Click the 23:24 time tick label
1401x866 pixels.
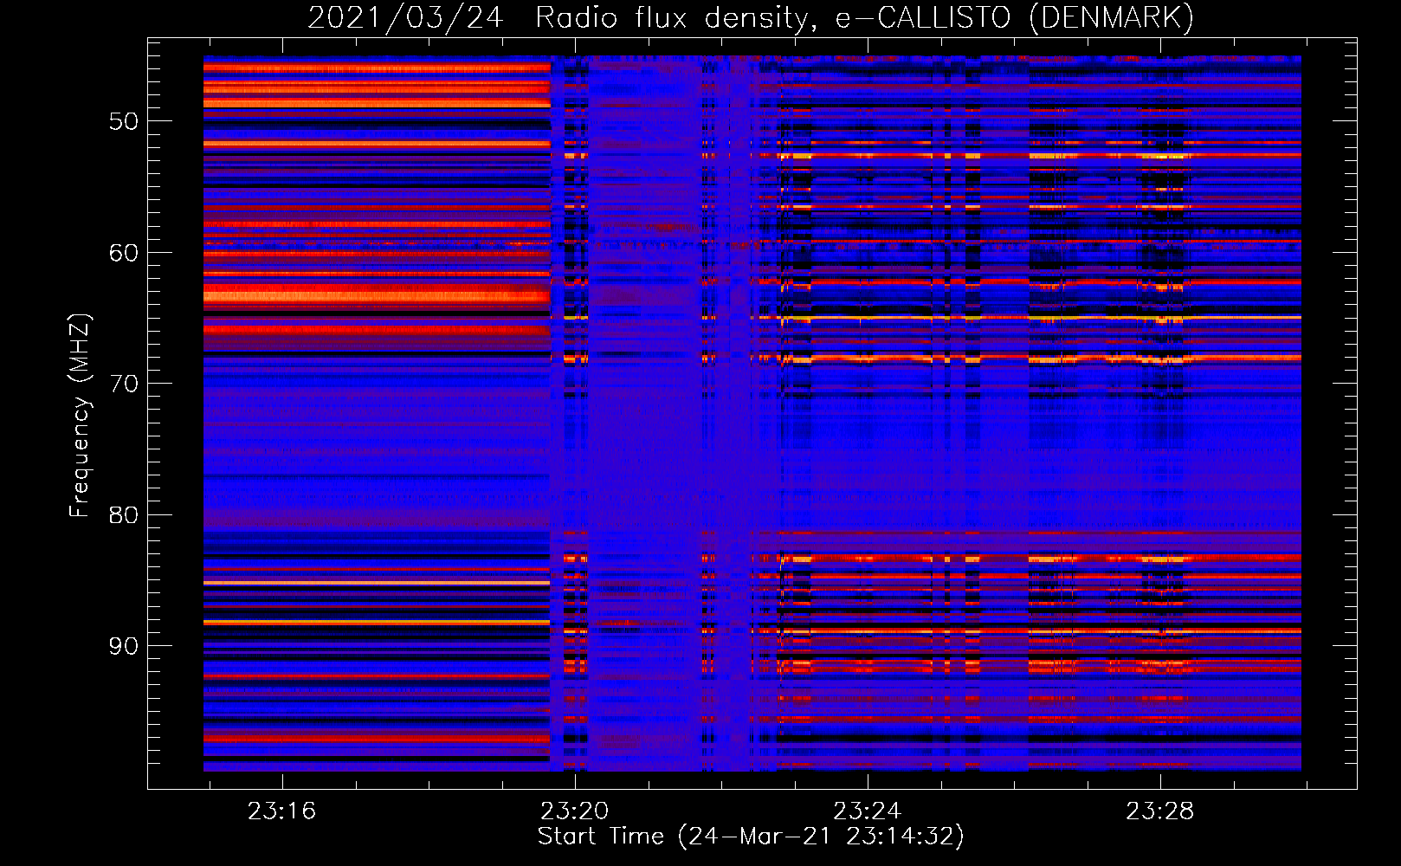(867, 811)
